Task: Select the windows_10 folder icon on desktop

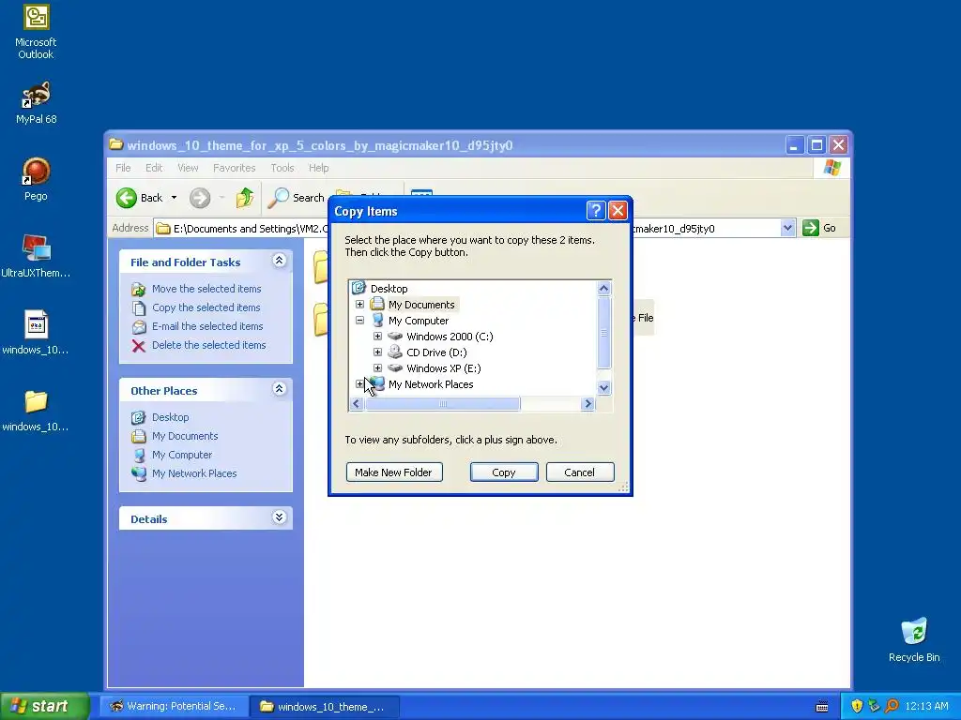Action: (36, 411)
